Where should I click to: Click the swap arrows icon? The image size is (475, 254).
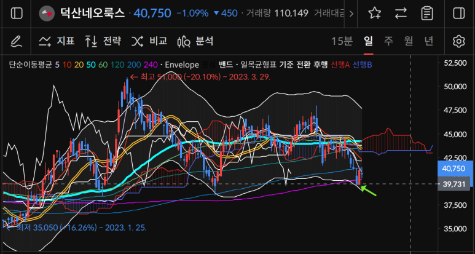click(401, 14)
